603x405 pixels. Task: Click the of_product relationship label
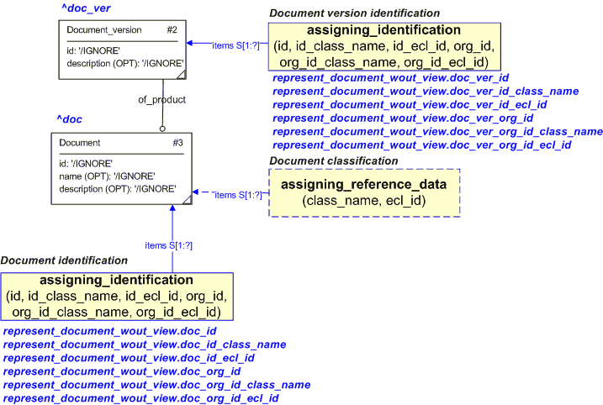pos(162,100)
